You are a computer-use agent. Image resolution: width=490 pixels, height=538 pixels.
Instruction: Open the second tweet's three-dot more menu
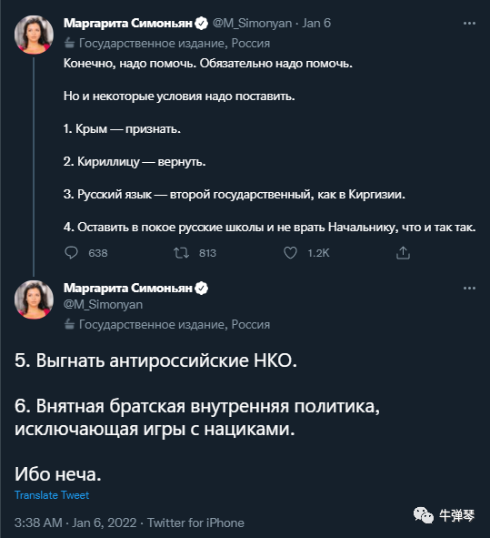click(x=469, y=288)
